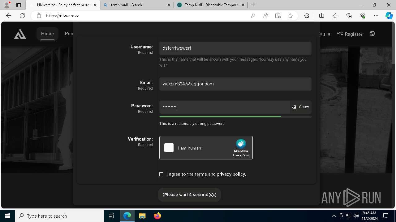
Task: Open the Favorites list icon
Action: point(335,16)
